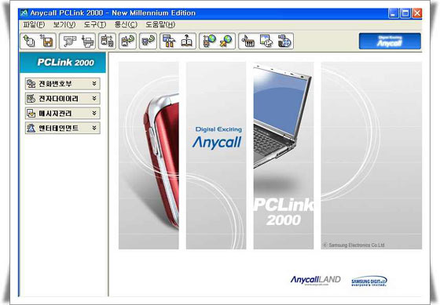Click the open file toolbar icon
The width and height of the screenshot is (440, 305).
tap(29, 42)
